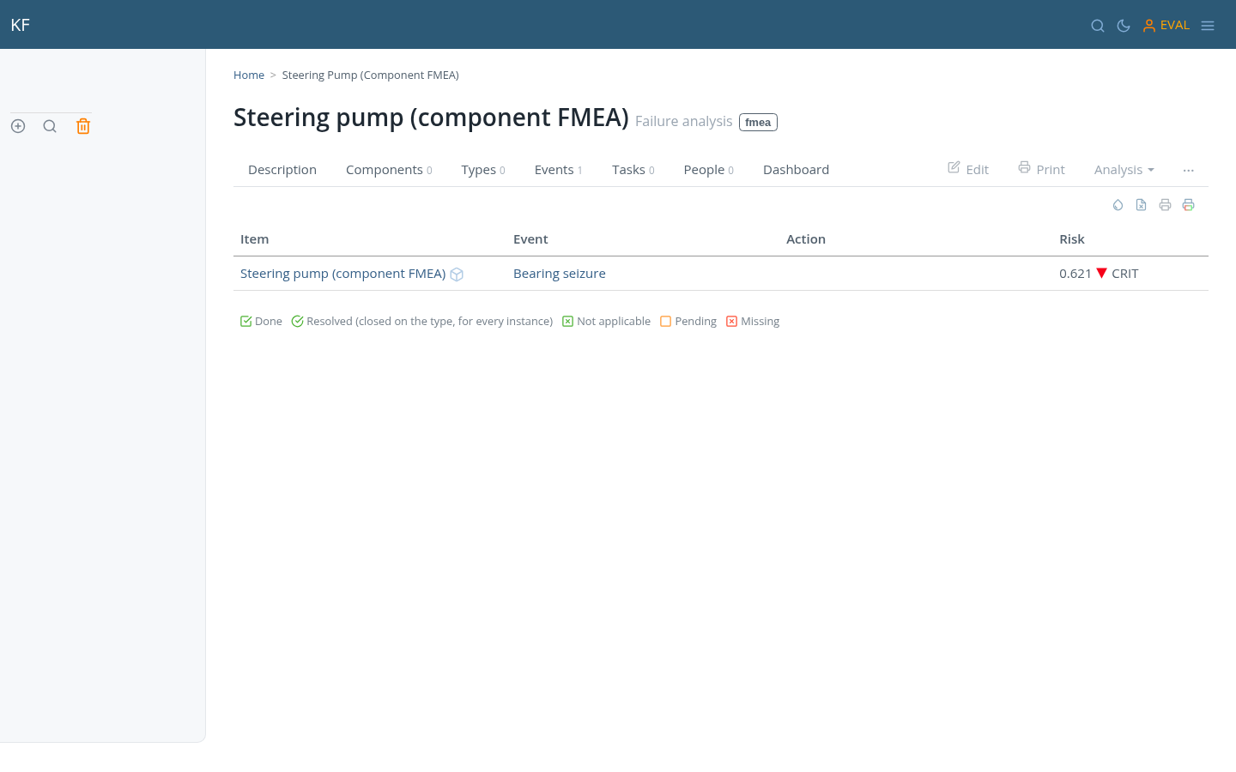Open search from the top header bar
The height and width of the screenshot is (772, 1236).
1098,26
